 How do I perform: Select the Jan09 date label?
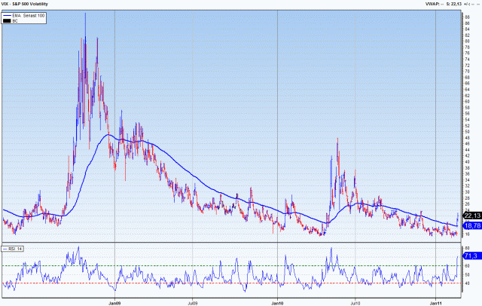(114, 301)
